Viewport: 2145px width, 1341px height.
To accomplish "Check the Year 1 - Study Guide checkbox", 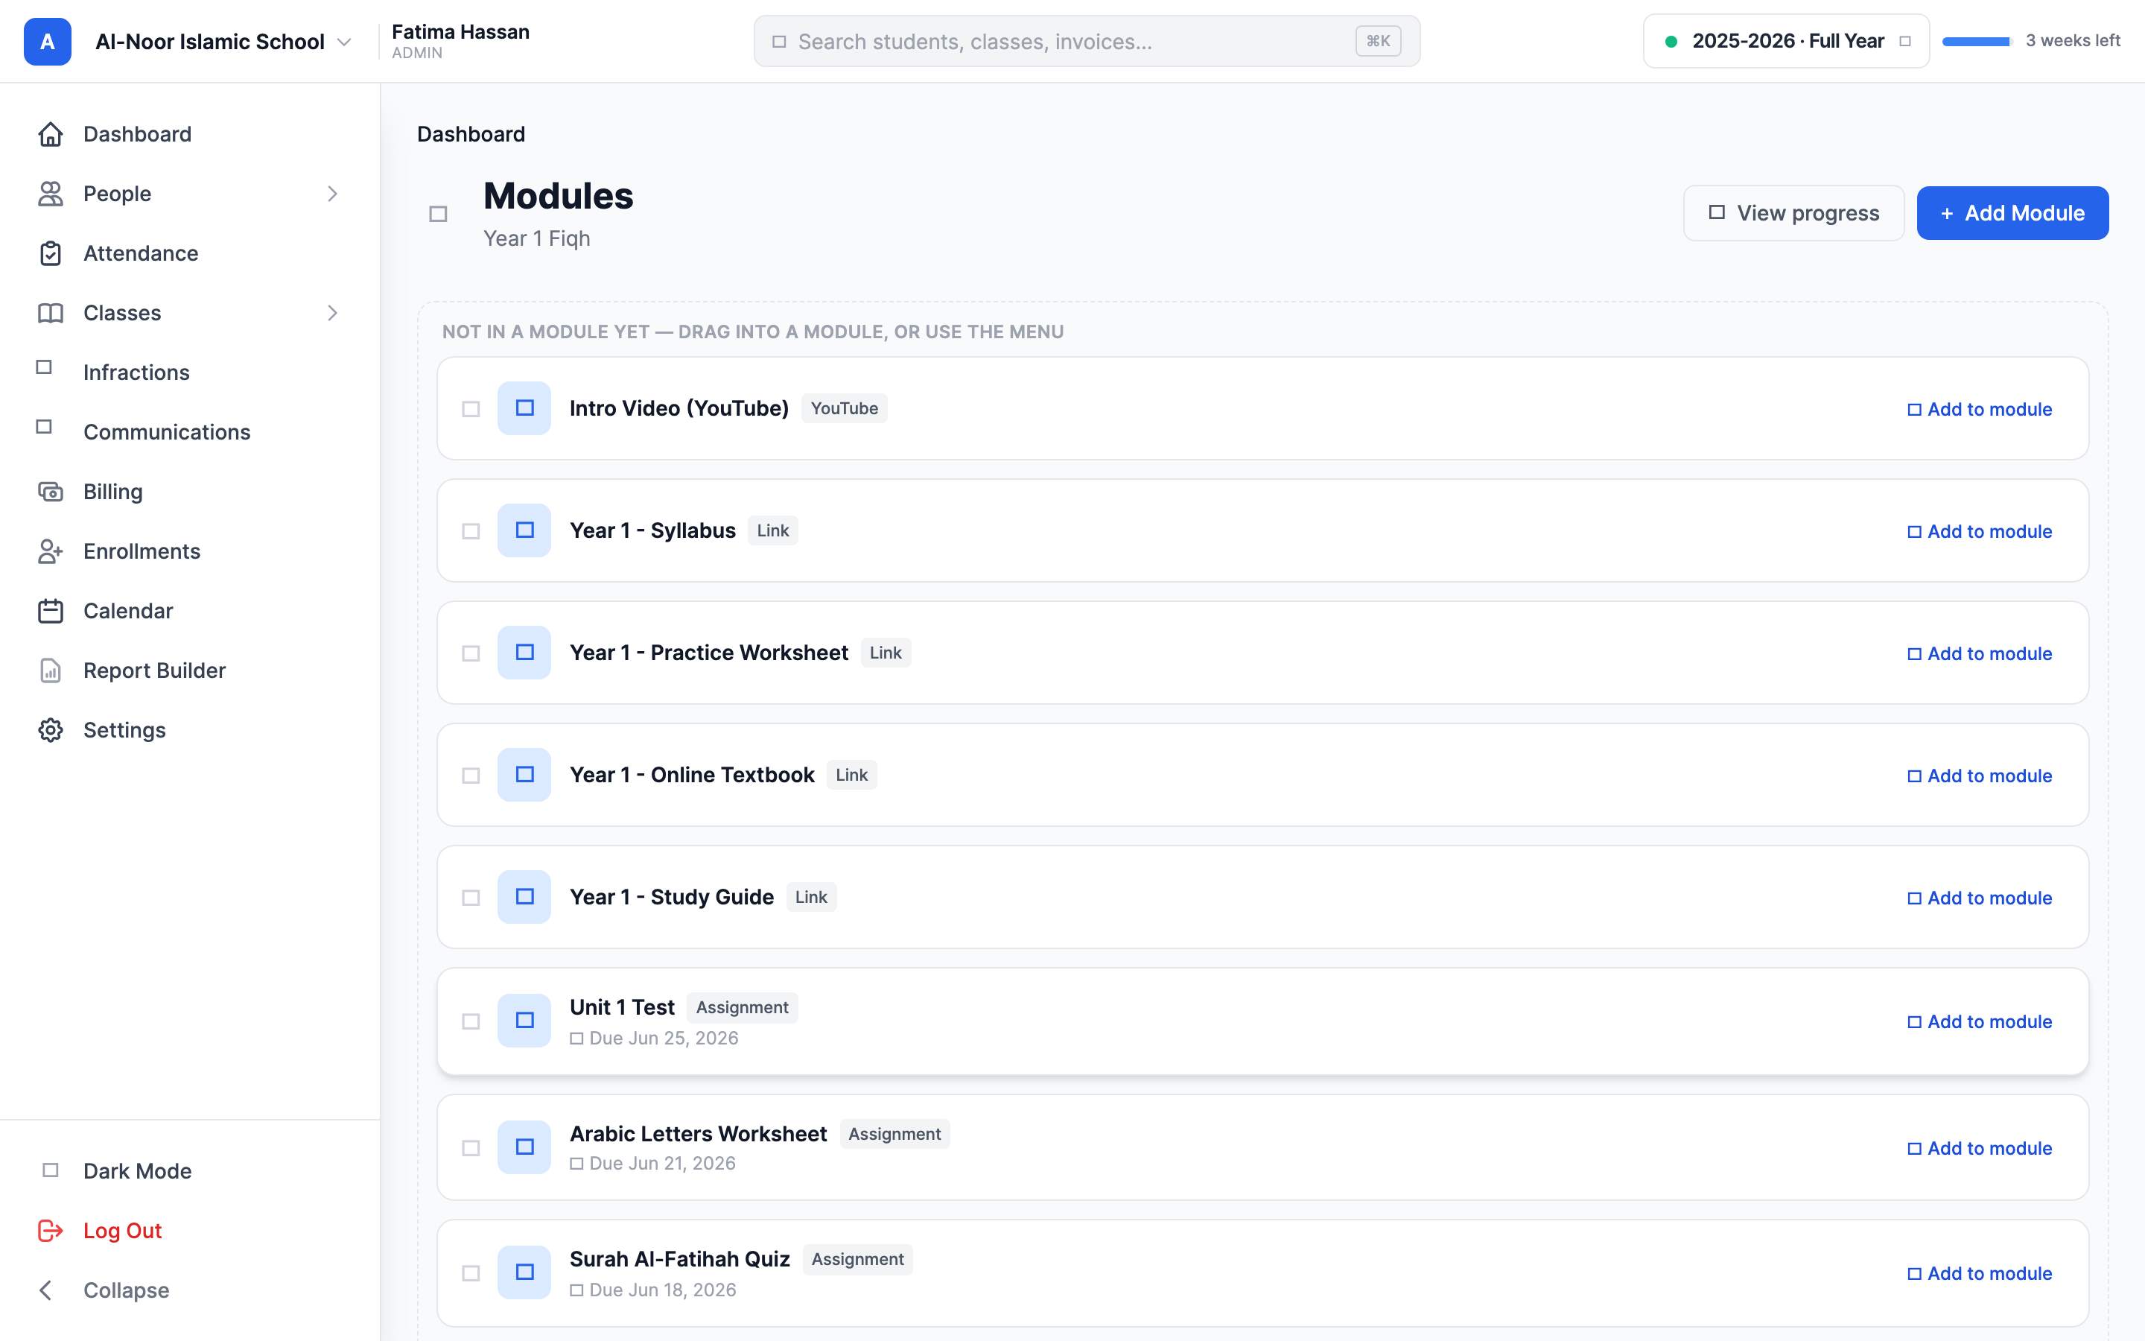I will pos(471,898).
